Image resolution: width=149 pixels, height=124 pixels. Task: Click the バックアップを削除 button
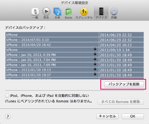(x=124, y=84)
